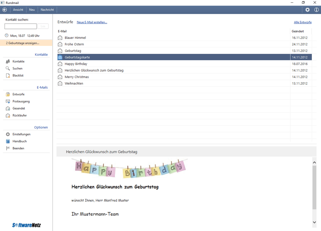321x231 pixels.
Task: Select the 'Merry Christmas' draft
Action: pos(77,77)
